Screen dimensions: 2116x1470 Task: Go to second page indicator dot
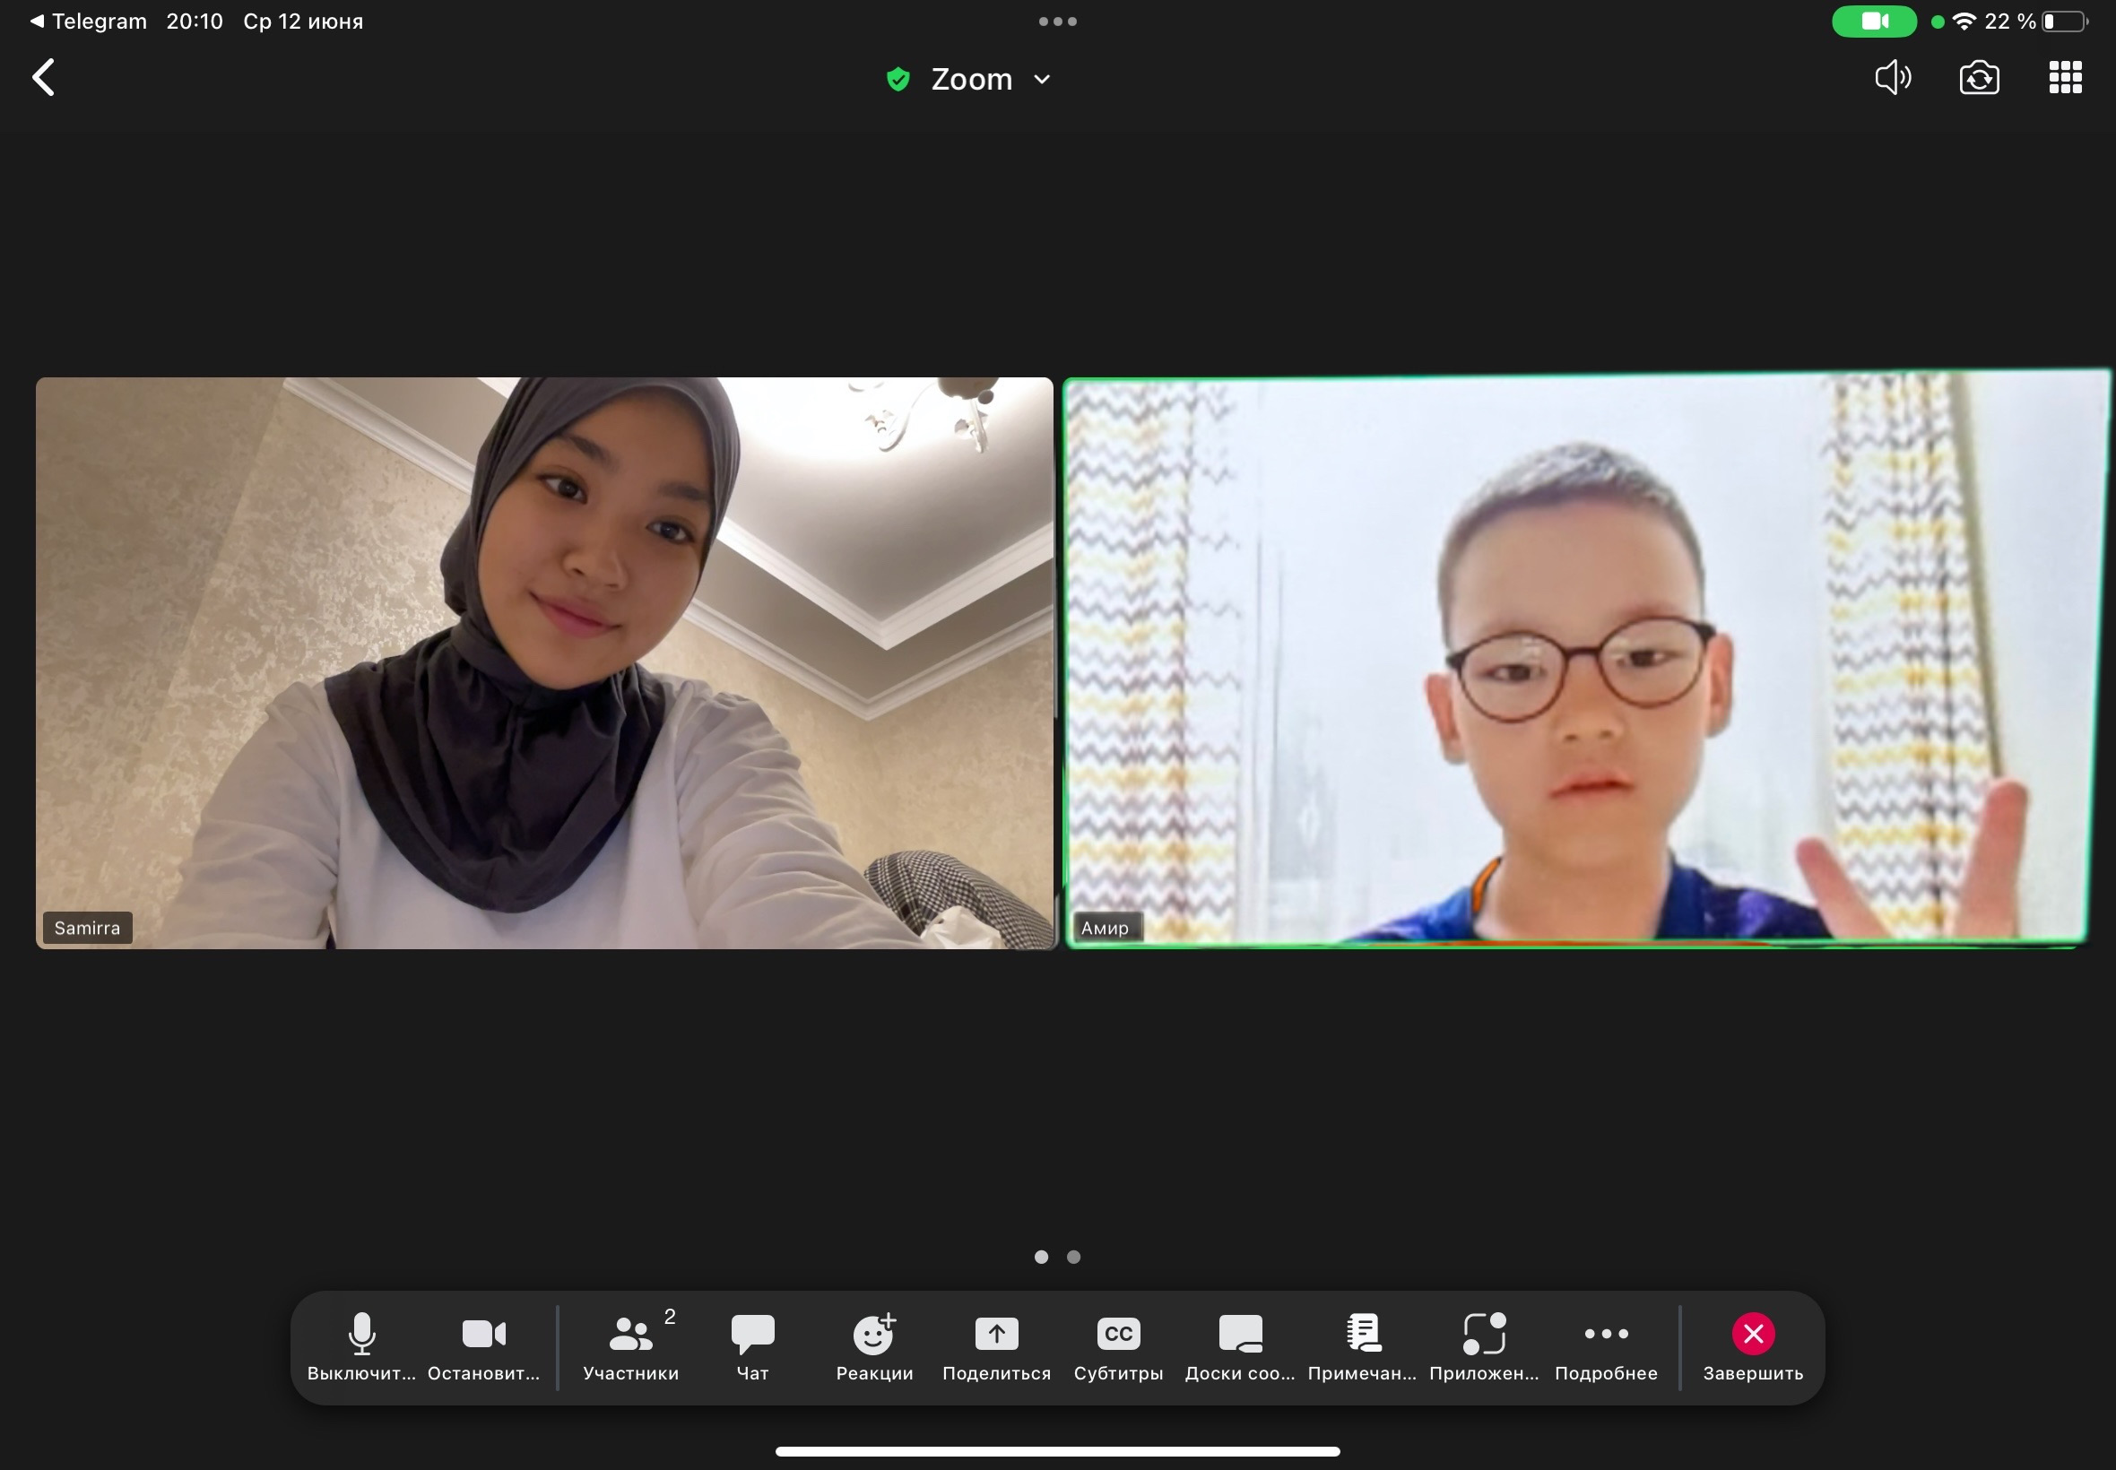coord(1073,1257)
